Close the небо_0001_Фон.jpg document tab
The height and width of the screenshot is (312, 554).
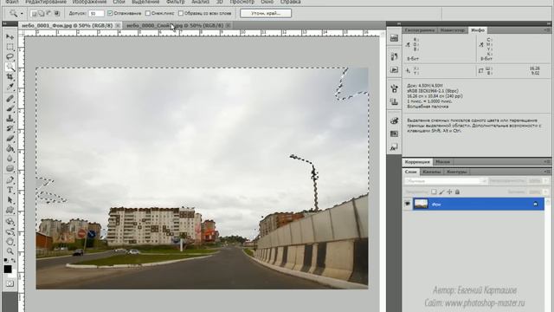pyautogui.click(x=118, y=25)
